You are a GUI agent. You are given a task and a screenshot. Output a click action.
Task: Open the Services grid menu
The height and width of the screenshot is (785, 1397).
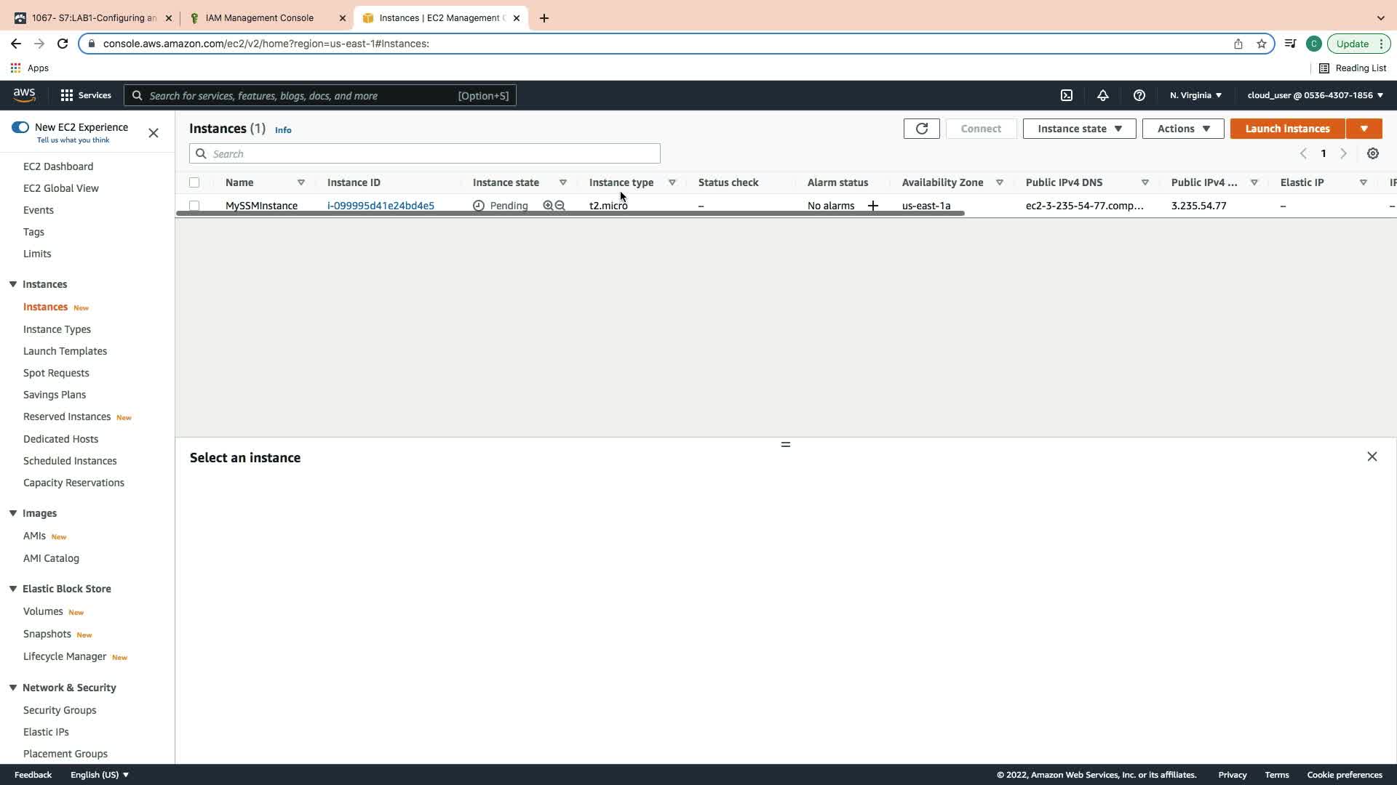pyautogui.click(x=85, y=95)
